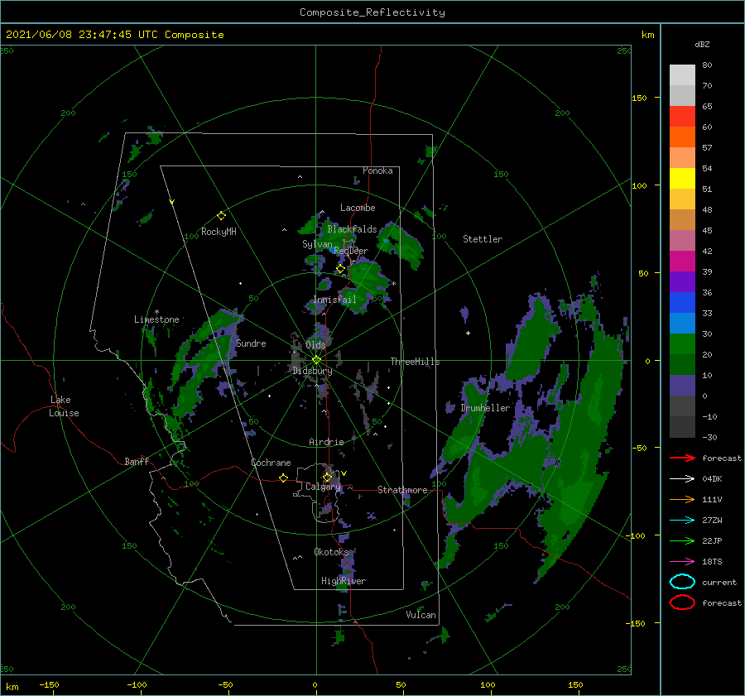Choose the magenta 18TS arrow symbol
Viewport: 745px width, 696px height.
[682, 562]
